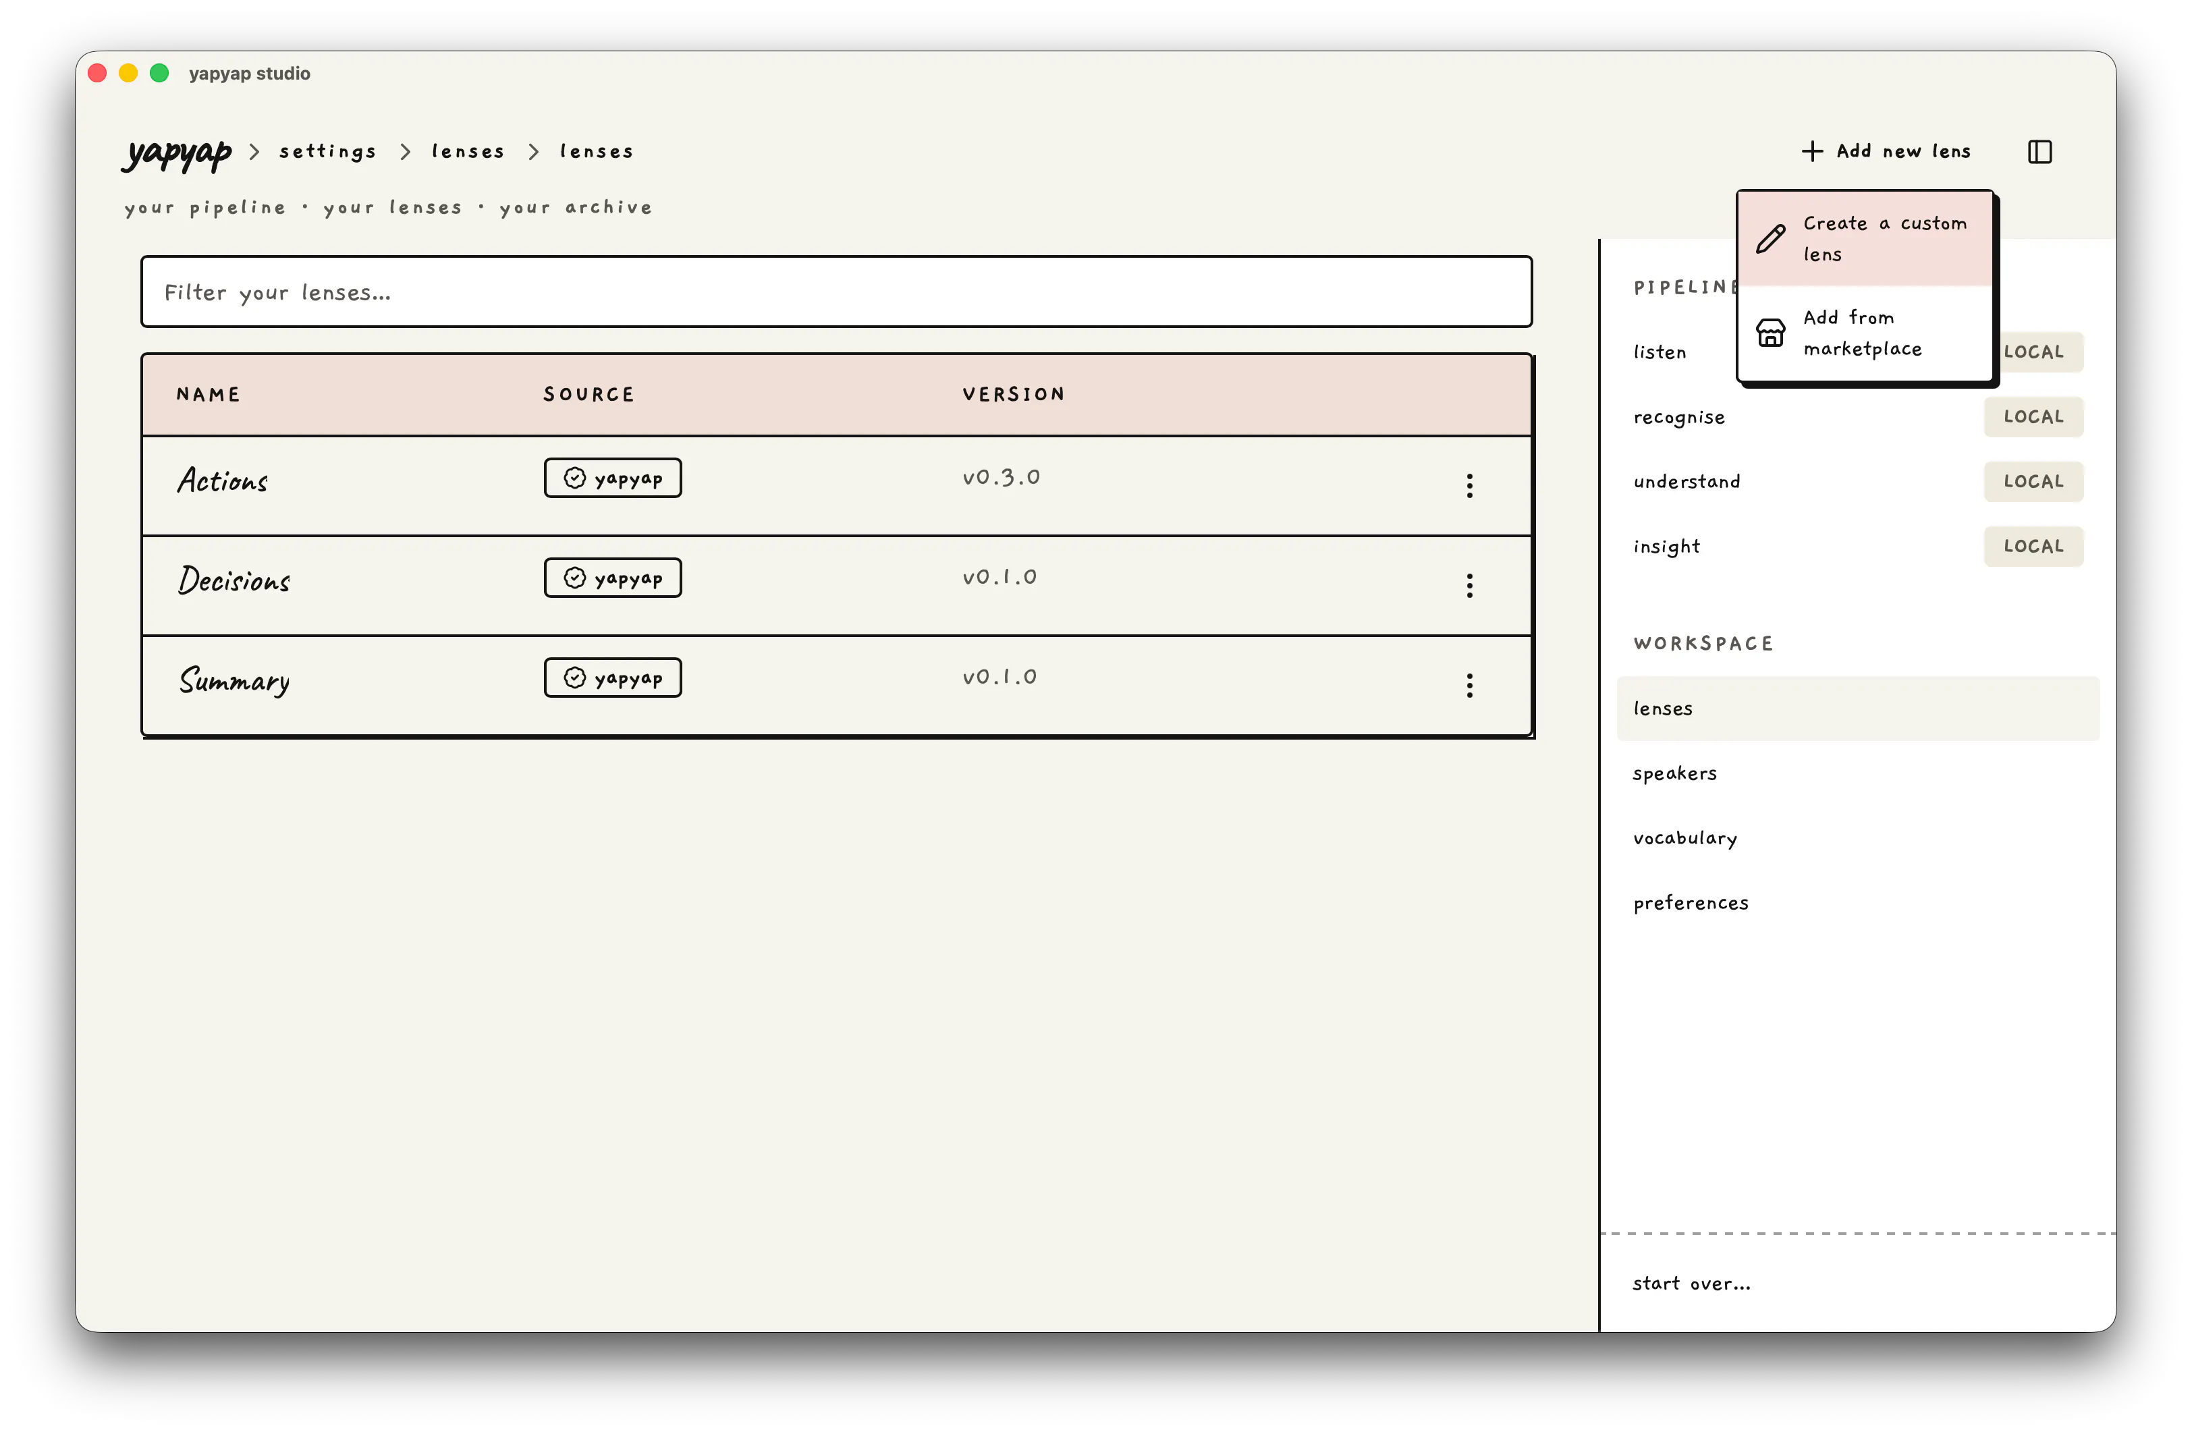Click the last lenses breadcrumb item

596,151
